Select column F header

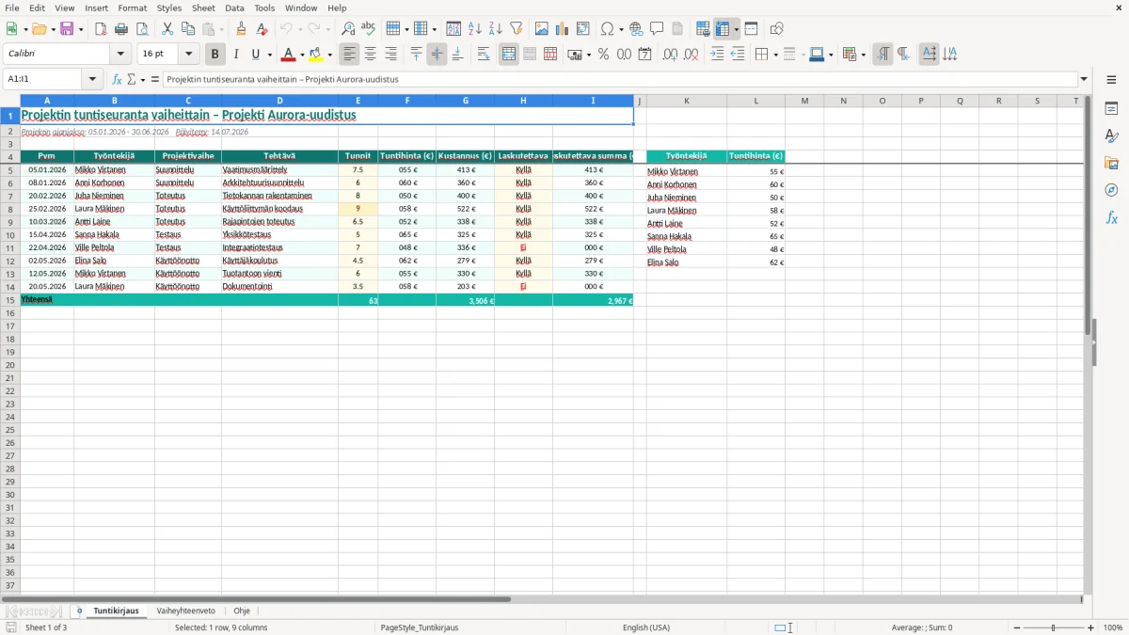[407, 101]
